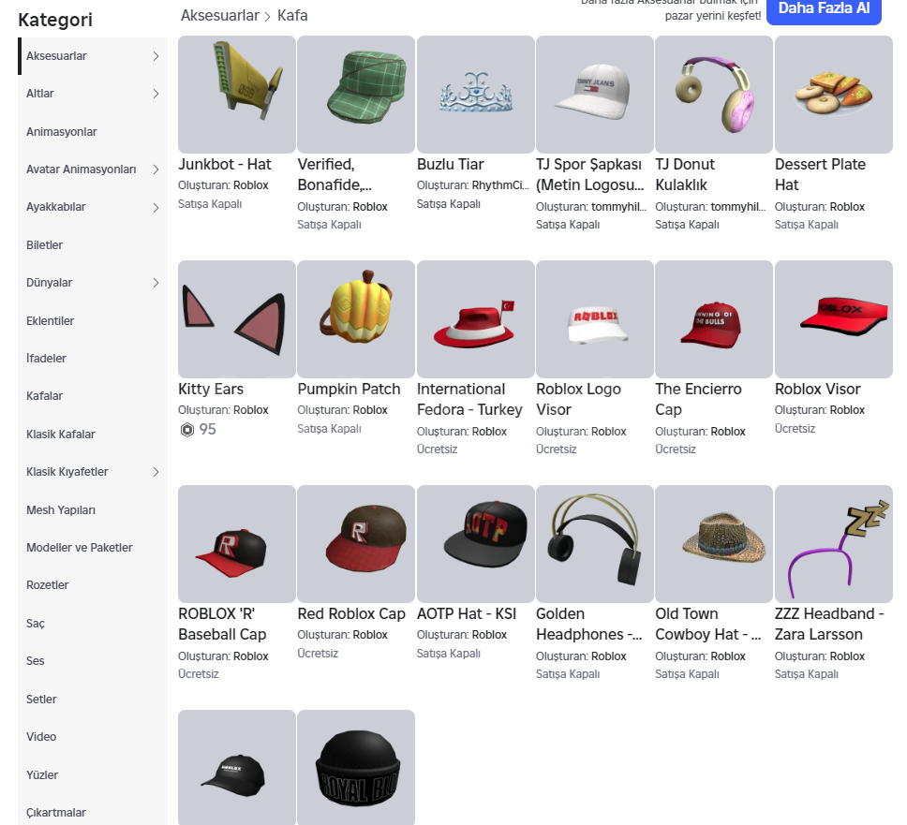The image size is (907, 825).
Task: Open the TJ Spor Şapkası white cap image
Action: pyautogui.click(x=595, y=95)
